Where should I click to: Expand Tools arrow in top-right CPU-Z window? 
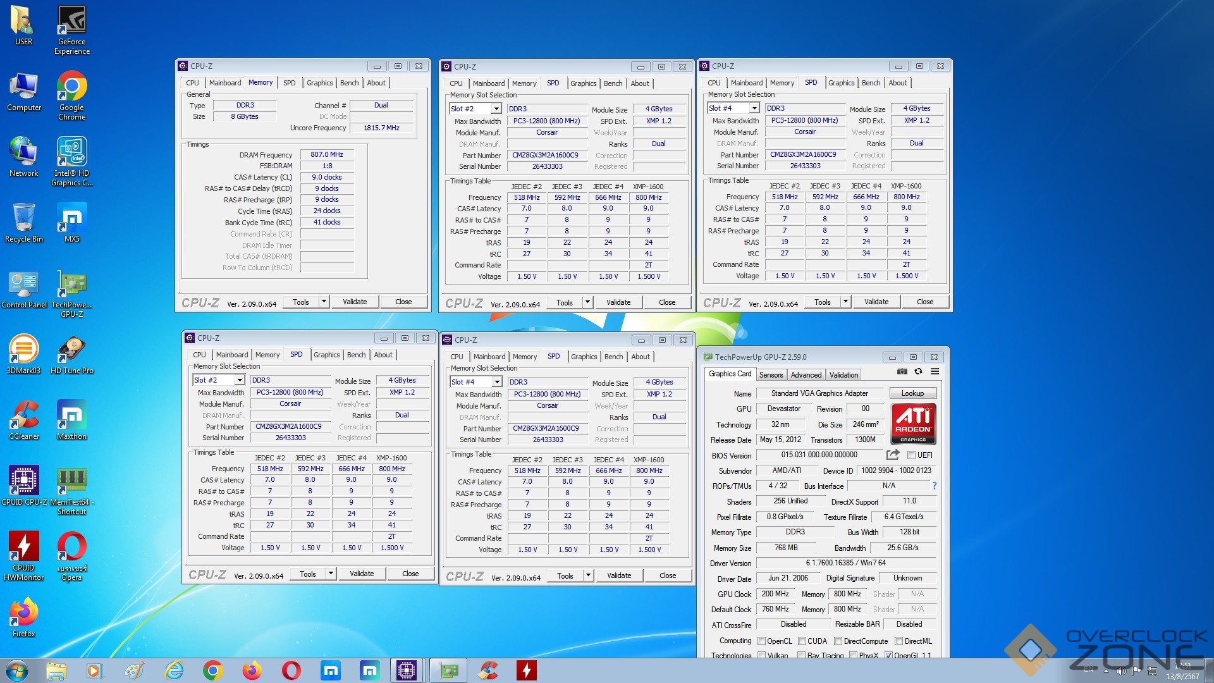pyautogui.click(x=845, y=302)
